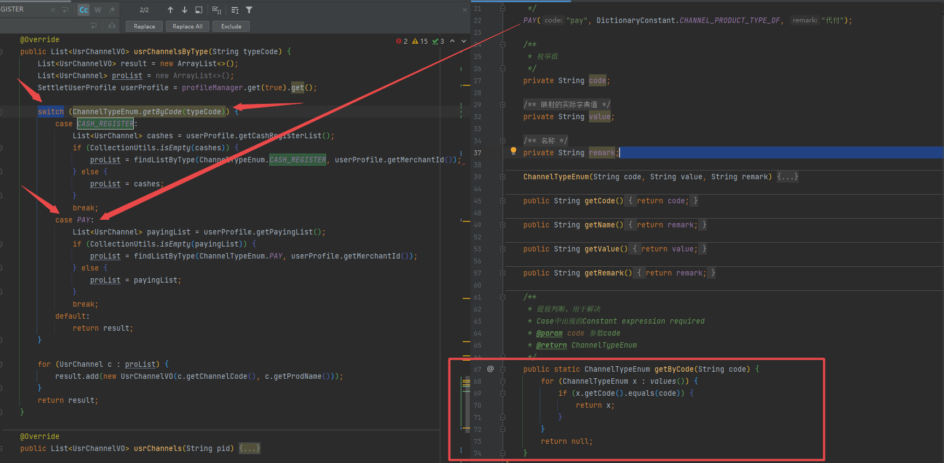The image size is (944, 463).
Task: Expand folded comment on line 29
Action: coord(503,104)
